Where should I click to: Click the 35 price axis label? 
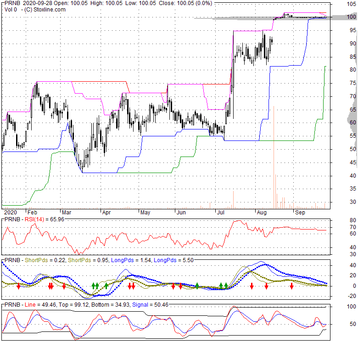(x=353, y=189)
